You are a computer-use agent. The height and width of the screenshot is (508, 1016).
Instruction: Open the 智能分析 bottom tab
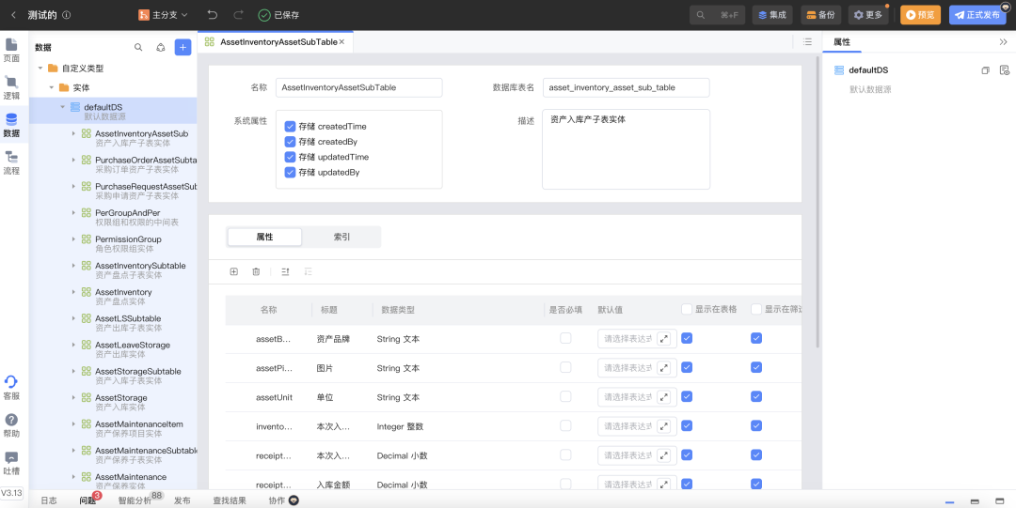(135, 500)
